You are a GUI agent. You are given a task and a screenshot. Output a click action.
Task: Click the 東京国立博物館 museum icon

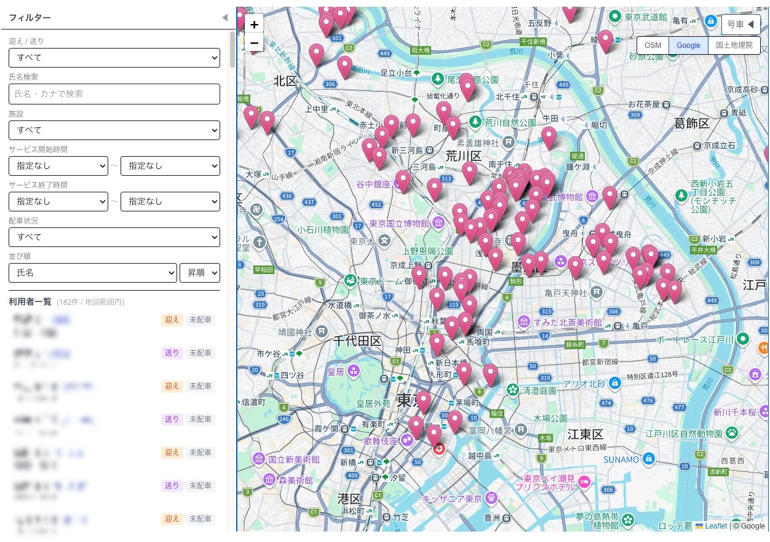(x=438, y=222)
